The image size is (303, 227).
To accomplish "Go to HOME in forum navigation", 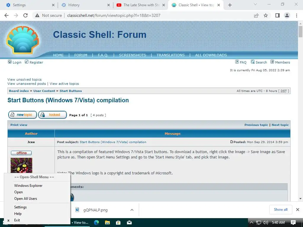I will (58, 55).
